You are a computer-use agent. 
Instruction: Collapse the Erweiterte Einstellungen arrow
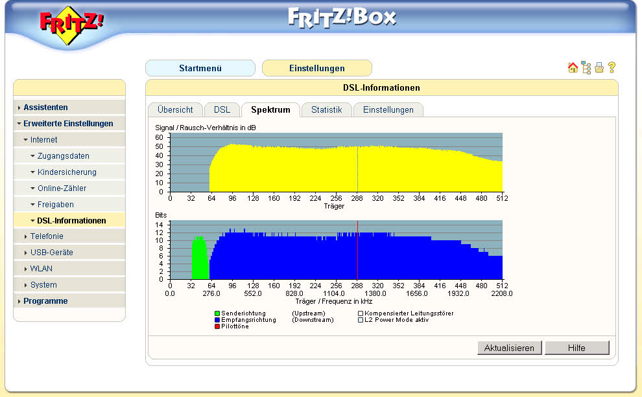(x=19, y=124)
